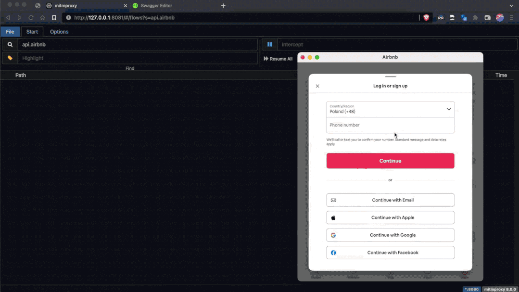Click the sheet drag handle in Airbnb dialog

coord(391,76)
